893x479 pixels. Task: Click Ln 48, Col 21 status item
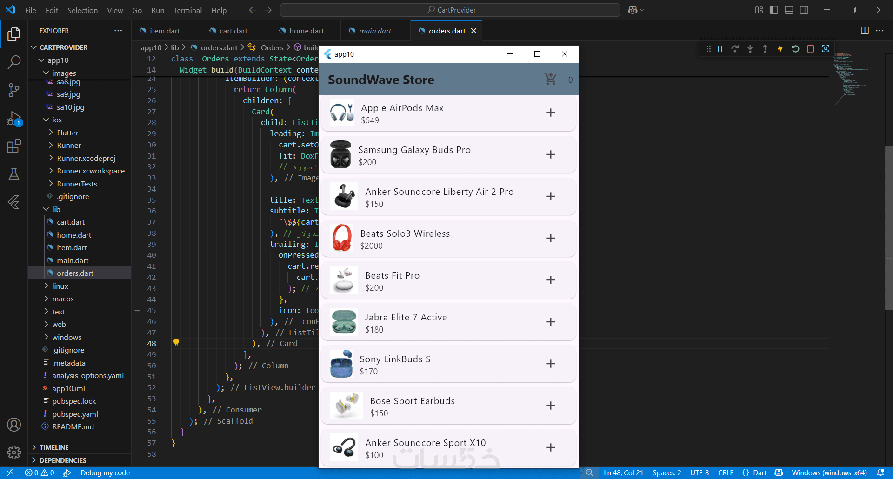pos(623,473)
